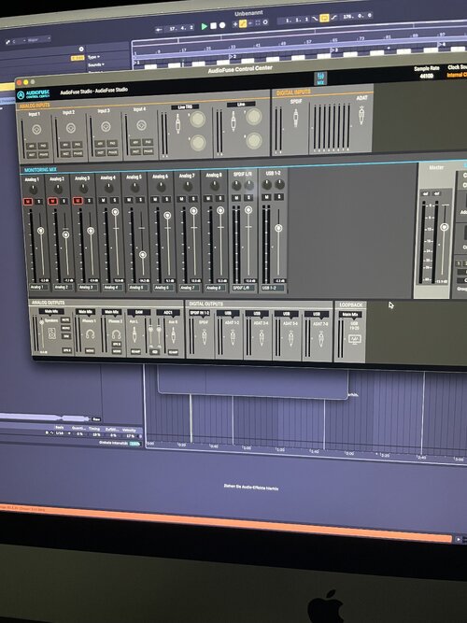Image resolution: width=467 pixels, height=623 pixels.
Task: Click the Aux R jack plug icon
Action: (174, 335)
